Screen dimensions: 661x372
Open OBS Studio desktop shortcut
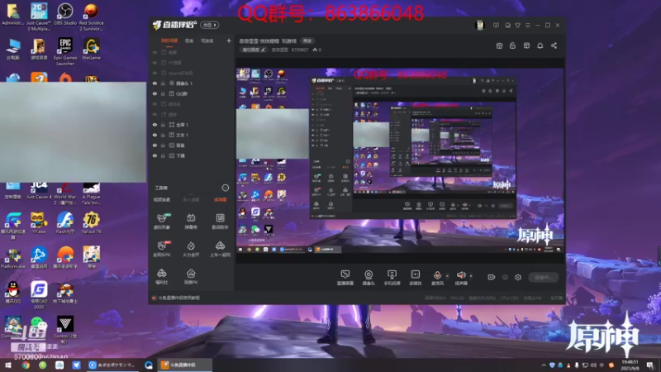coord(65,14)
